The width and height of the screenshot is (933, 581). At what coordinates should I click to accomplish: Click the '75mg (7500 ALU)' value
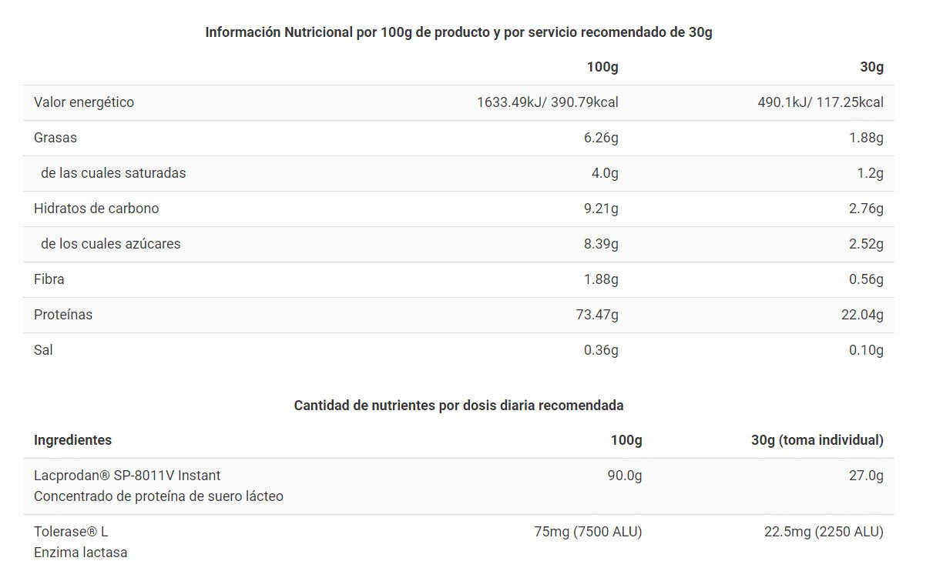[587, 532]
